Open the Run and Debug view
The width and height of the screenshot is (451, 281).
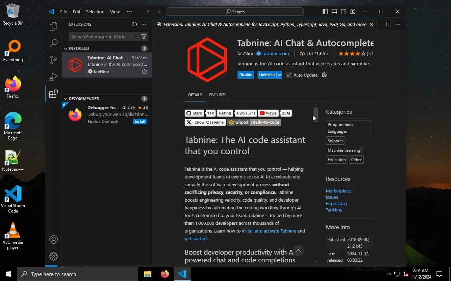(54, 77)
